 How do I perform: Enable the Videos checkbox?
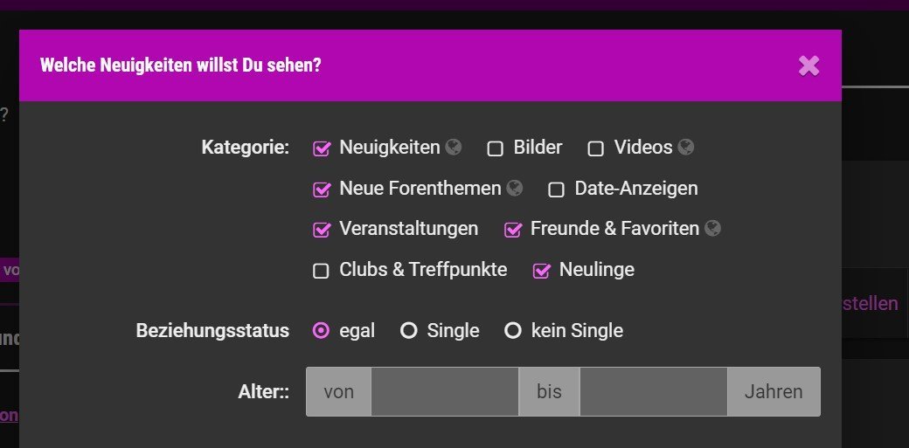click(596, 148)
